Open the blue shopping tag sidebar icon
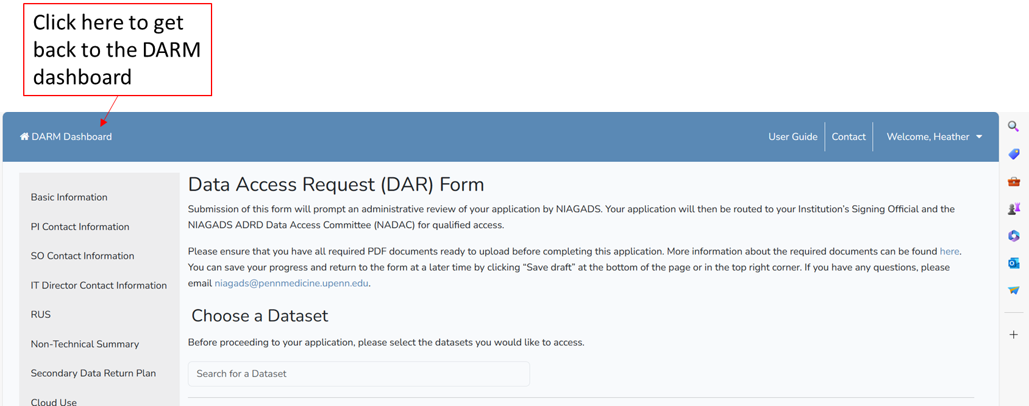The height and width of the screenshot is (406, 1029). 1013,154
